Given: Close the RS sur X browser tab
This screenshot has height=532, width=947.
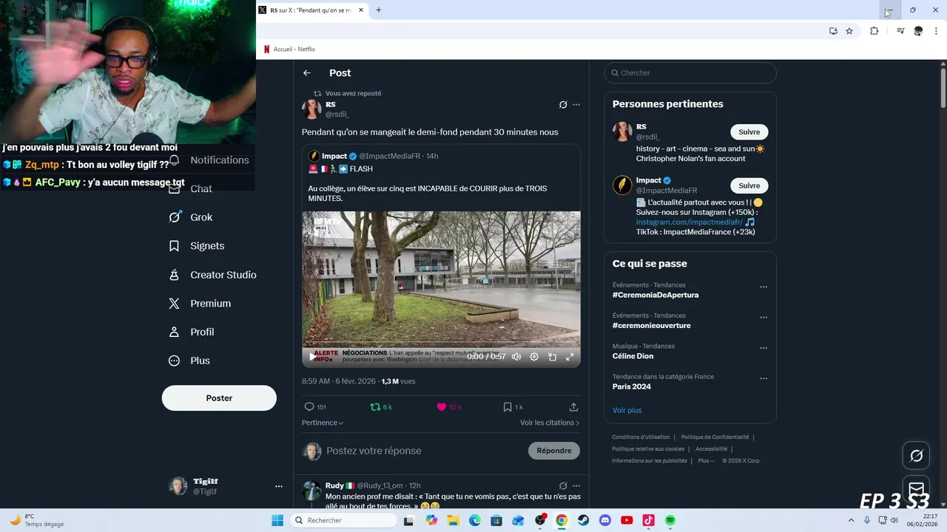Looking at the screenshot, I should tap(361, 10).
